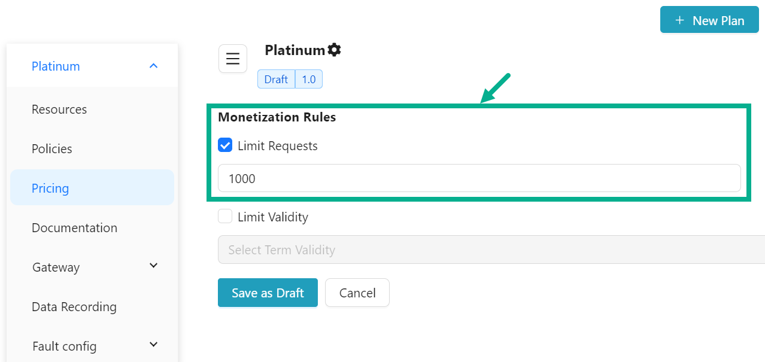Open Data Recording in the sidebar
The image size is (765, 362).
tap(74, 307)
